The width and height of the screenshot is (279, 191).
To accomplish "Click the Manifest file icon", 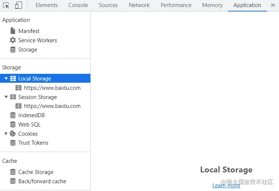I will pyautogui.click(x=13, y=31).
